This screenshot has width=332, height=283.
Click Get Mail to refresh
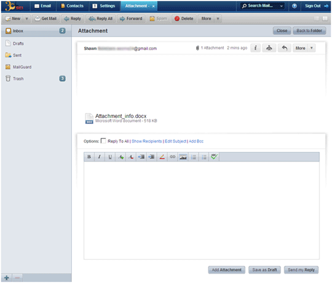[x=45, y=19]
